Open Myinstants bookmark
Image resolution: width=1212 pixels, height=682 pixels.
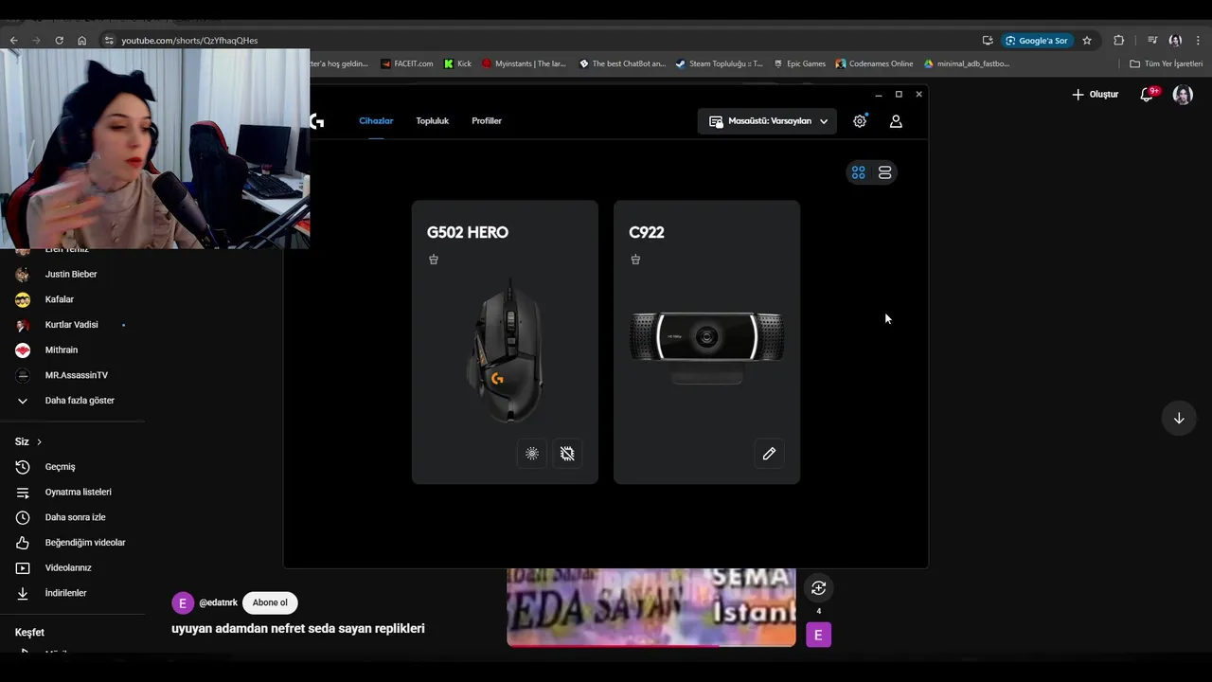tap(524, 63)
